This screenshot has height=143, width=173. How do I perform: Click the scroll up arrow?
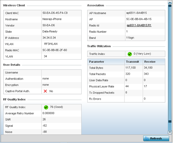tap(170, 2)
